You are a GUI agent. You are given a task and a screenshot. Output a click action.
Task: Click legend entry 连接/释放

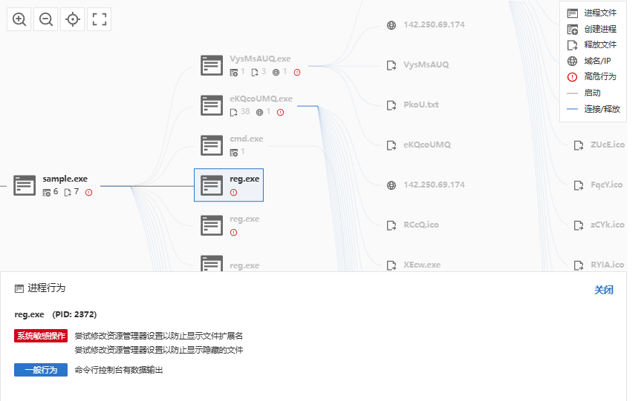pos(593,109)
